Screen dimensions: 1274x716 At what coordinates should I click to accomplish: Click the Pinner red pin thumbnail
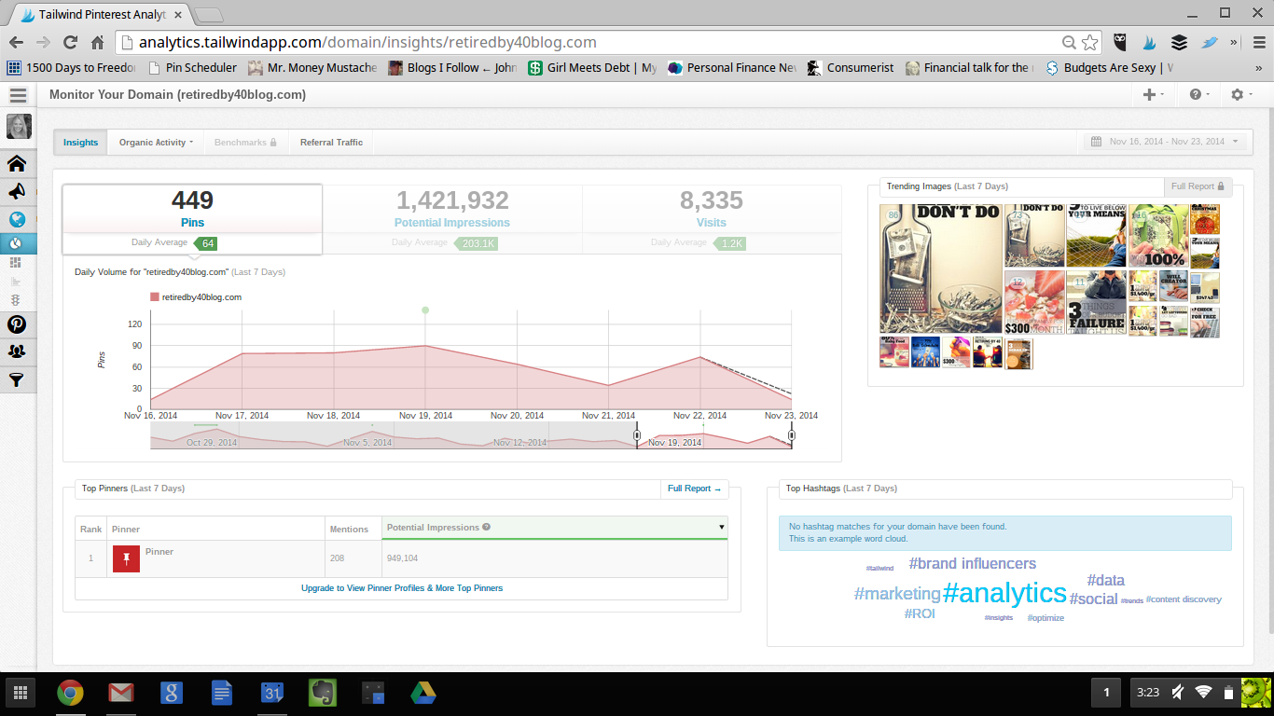[126, 559]
